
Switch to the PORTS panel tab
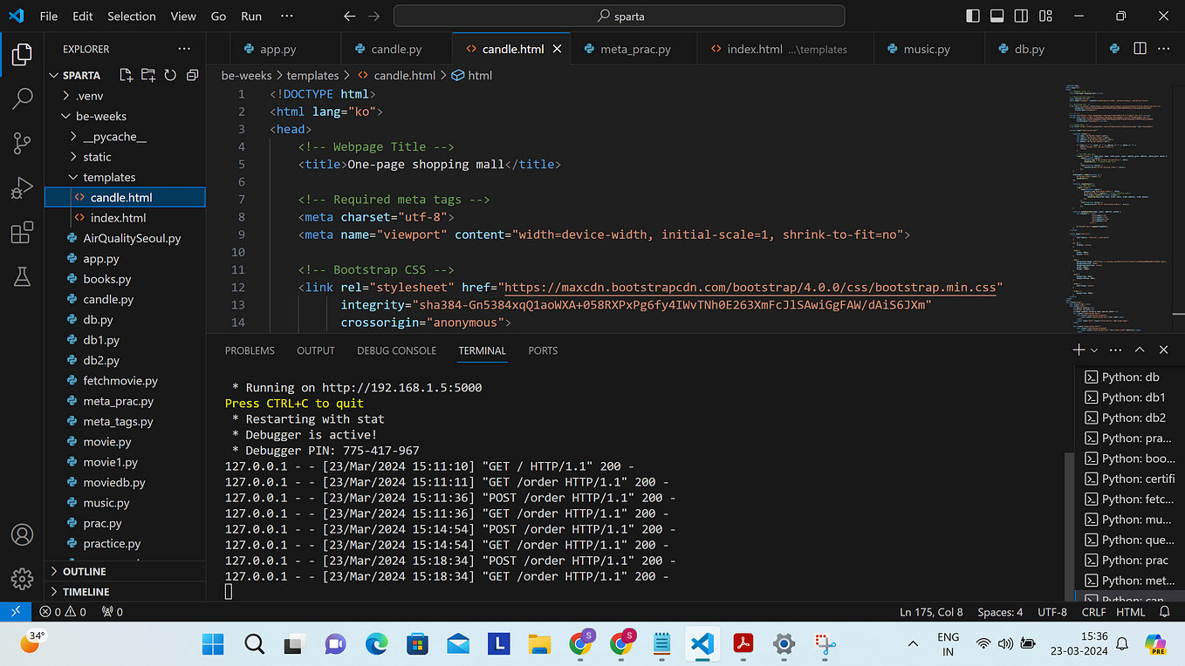[x=543, y=350]
